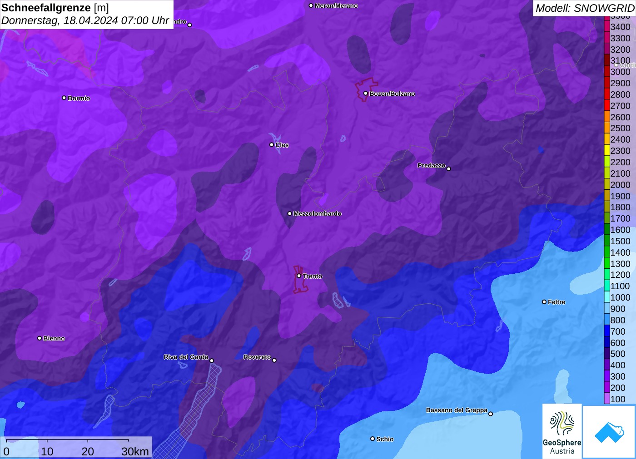Select the "Meran/Merano" map label
This screenshot has width=636, height=459.
336,5
